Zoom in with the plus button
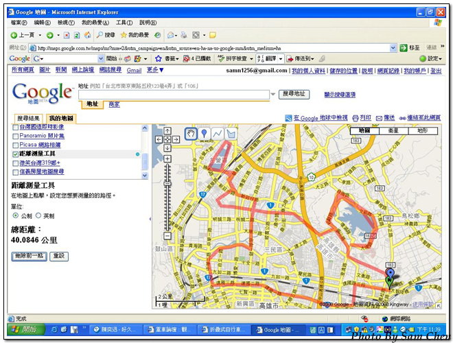 [167, 158]
